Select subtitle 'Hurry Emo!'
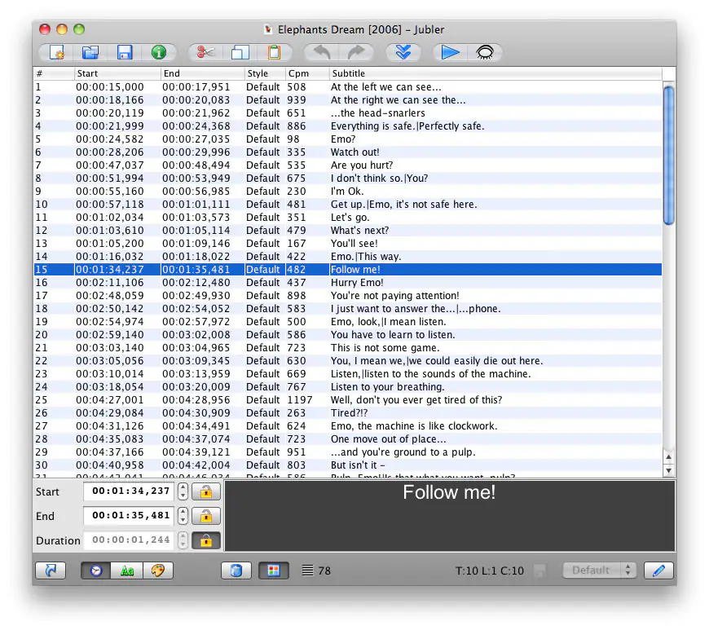 coord(348,283)
